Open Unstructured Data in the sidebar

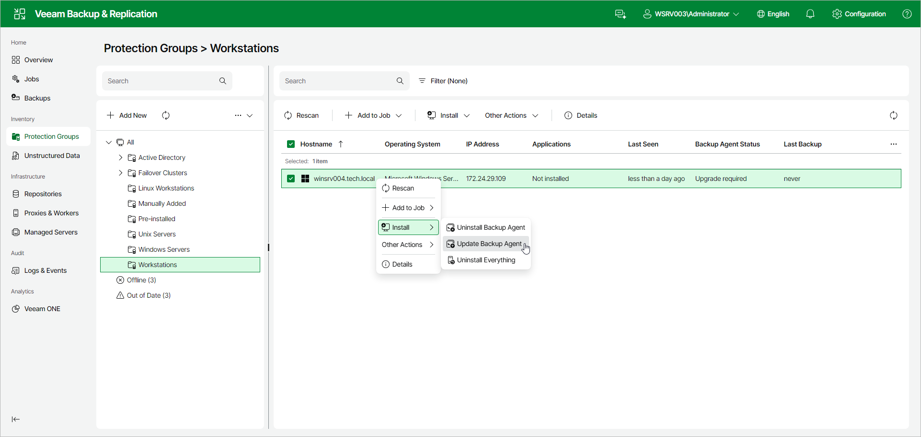click(x=48, y=156)
